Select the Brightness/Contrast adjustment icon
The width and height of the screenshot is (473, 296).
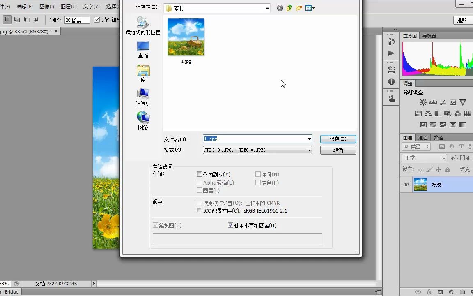tap(423, 102)
